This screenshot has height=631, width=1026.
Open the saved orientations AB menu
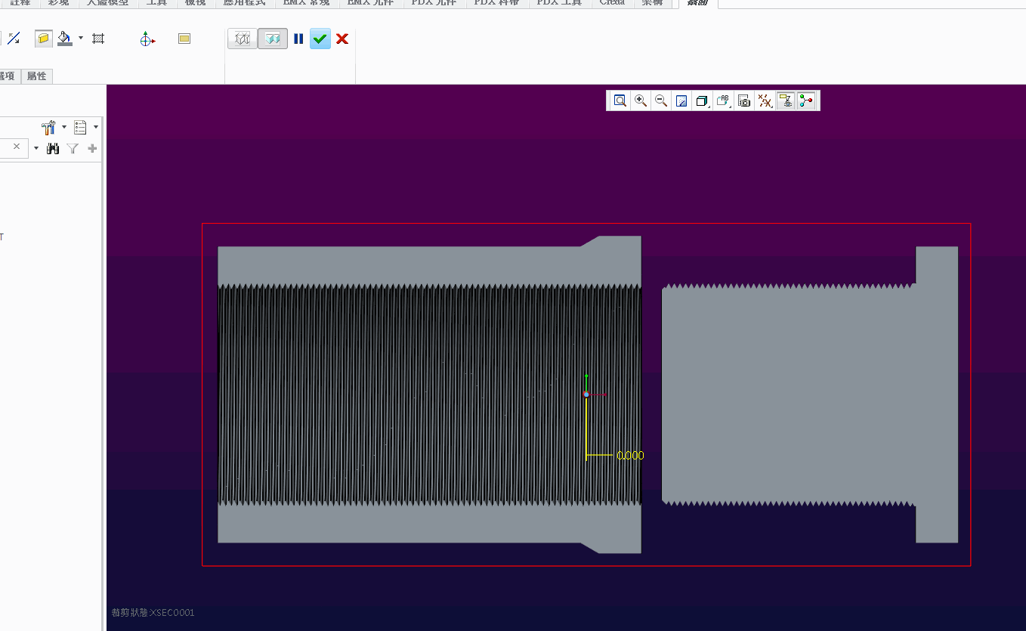723,101
